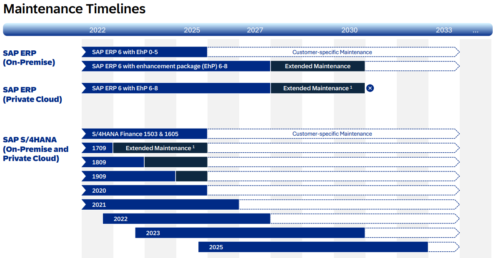496x258 pixels.
Task: Select the 2030 year marker in header
Action: click(349, 30)
